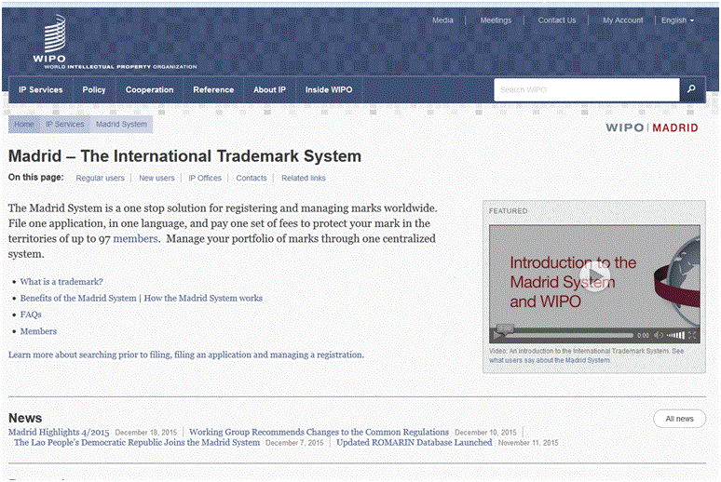Jump to IP Offices section
This screenshot has width=721, height=482.
205,178
